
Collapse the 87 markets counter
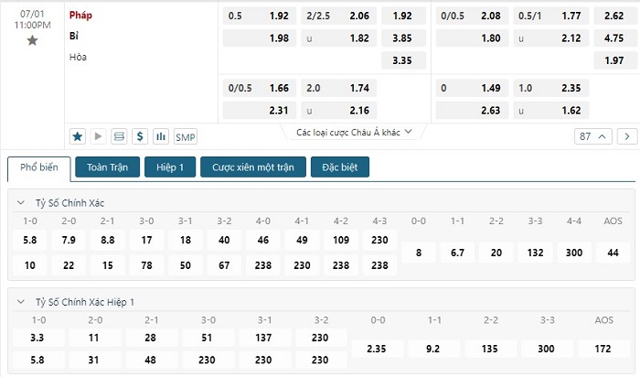point(593,136)
